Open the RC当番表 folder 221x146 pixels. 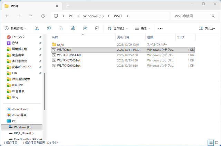pyautogui.click(x=16, y=91)
